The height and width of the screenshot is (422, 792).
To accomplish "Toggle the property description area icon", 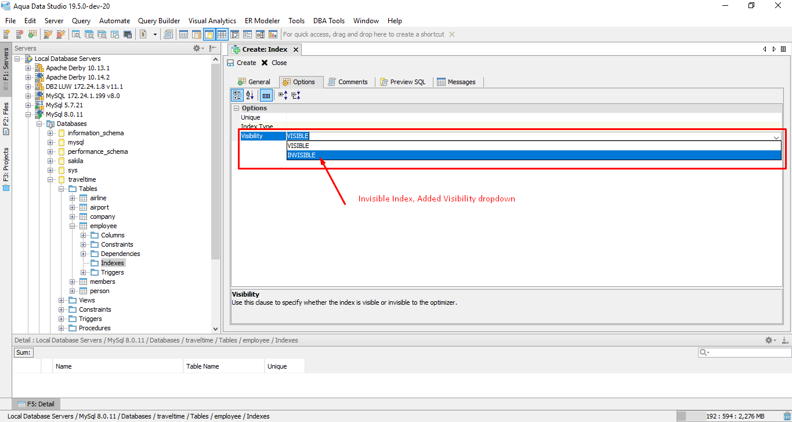I will point(266,95).
